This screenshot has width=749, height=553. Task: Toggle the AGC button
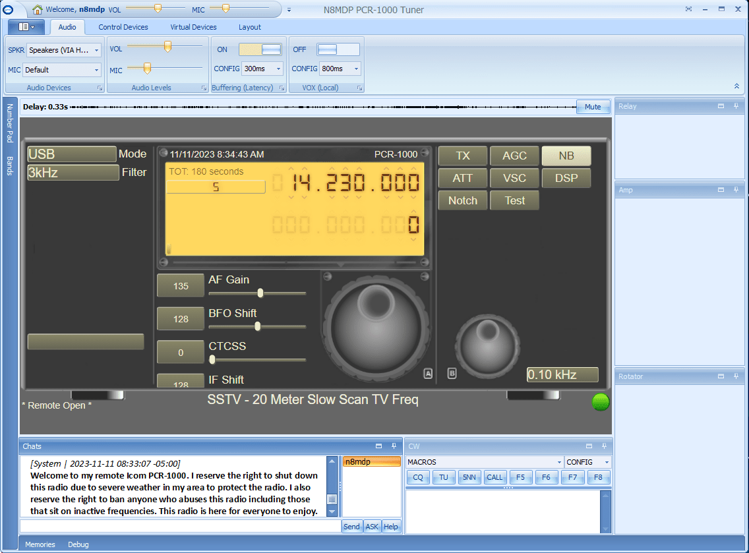(514, 156)
